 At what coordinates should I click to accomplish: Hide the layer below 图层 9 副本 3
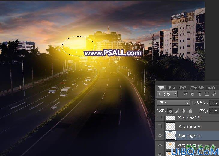click(x=160, y=145)
